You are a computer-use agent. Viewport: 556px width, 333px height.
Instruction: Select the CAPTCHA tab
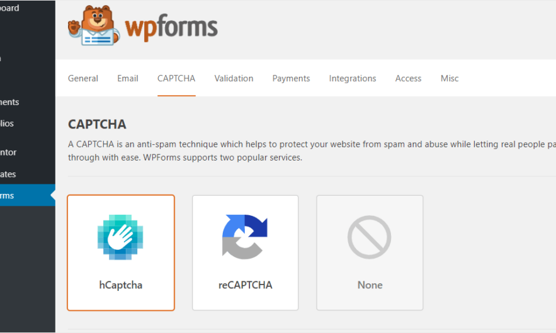pyautogui.click(x=176, y=79)
